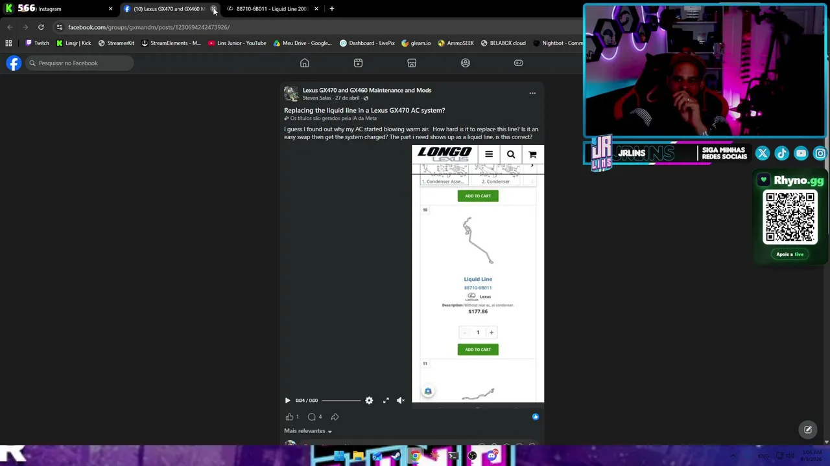Screen dimensions: 830x466
Task: Seek in the video progress bar
Action: tap(341, 401)
